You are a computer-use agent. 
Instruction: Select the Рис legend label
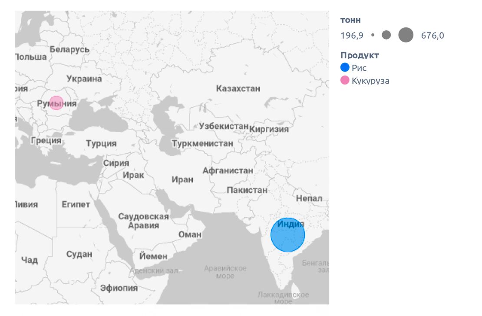click(x=359, y=68)
